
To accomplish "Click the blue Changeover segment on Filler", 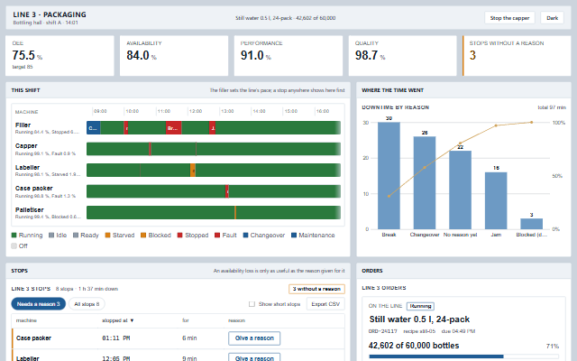I will 94,128.
